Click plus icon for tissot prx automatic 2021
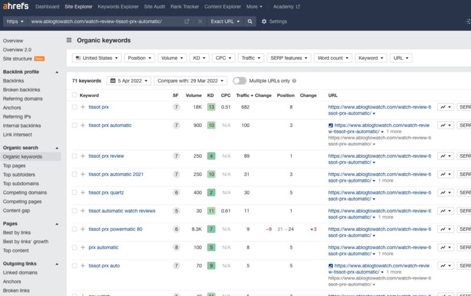The height and width of the screenshot is (296, 471). 82,174
